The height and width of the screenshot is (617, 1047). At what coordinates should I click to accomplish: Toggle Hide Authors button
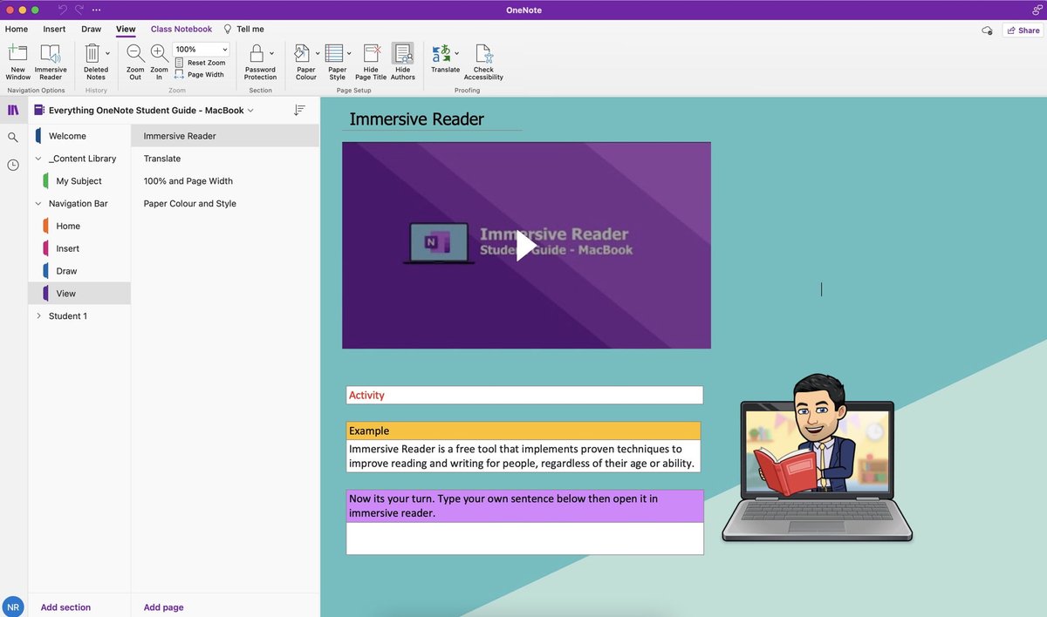pyautogui.click(x=402, y=62)
